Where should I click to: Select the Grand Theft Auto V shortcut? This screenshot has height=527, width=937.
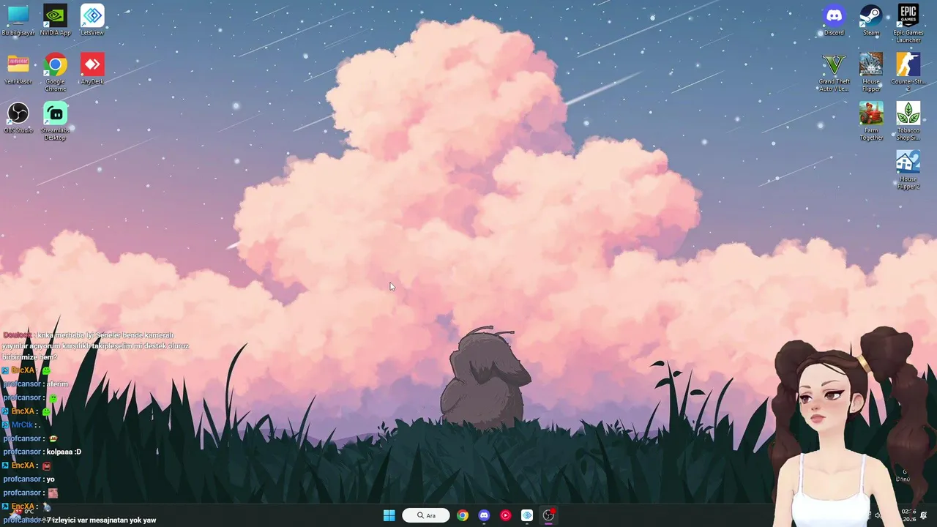(x=834, y=72)
